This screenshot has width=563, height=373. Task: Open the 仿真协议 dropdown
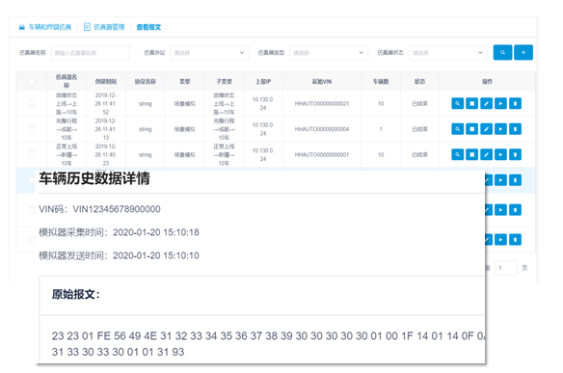click(209, 53)
